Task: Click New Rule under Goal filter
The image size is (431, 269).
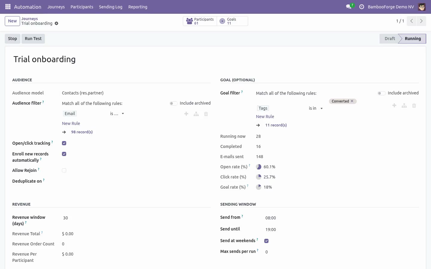Action: click(265, 116)
